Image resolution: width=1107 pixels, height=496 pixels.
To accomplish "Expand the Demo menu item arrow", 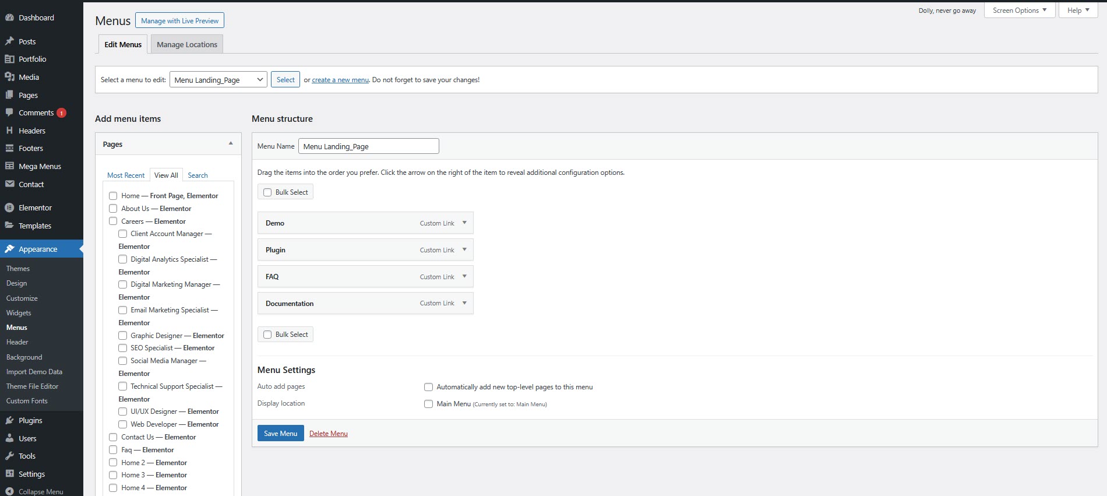I will (x=464, y=223).
